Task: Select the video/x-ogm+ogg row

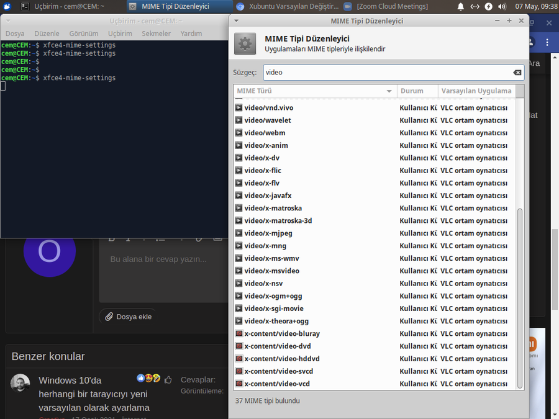Action: pos(375,296)
